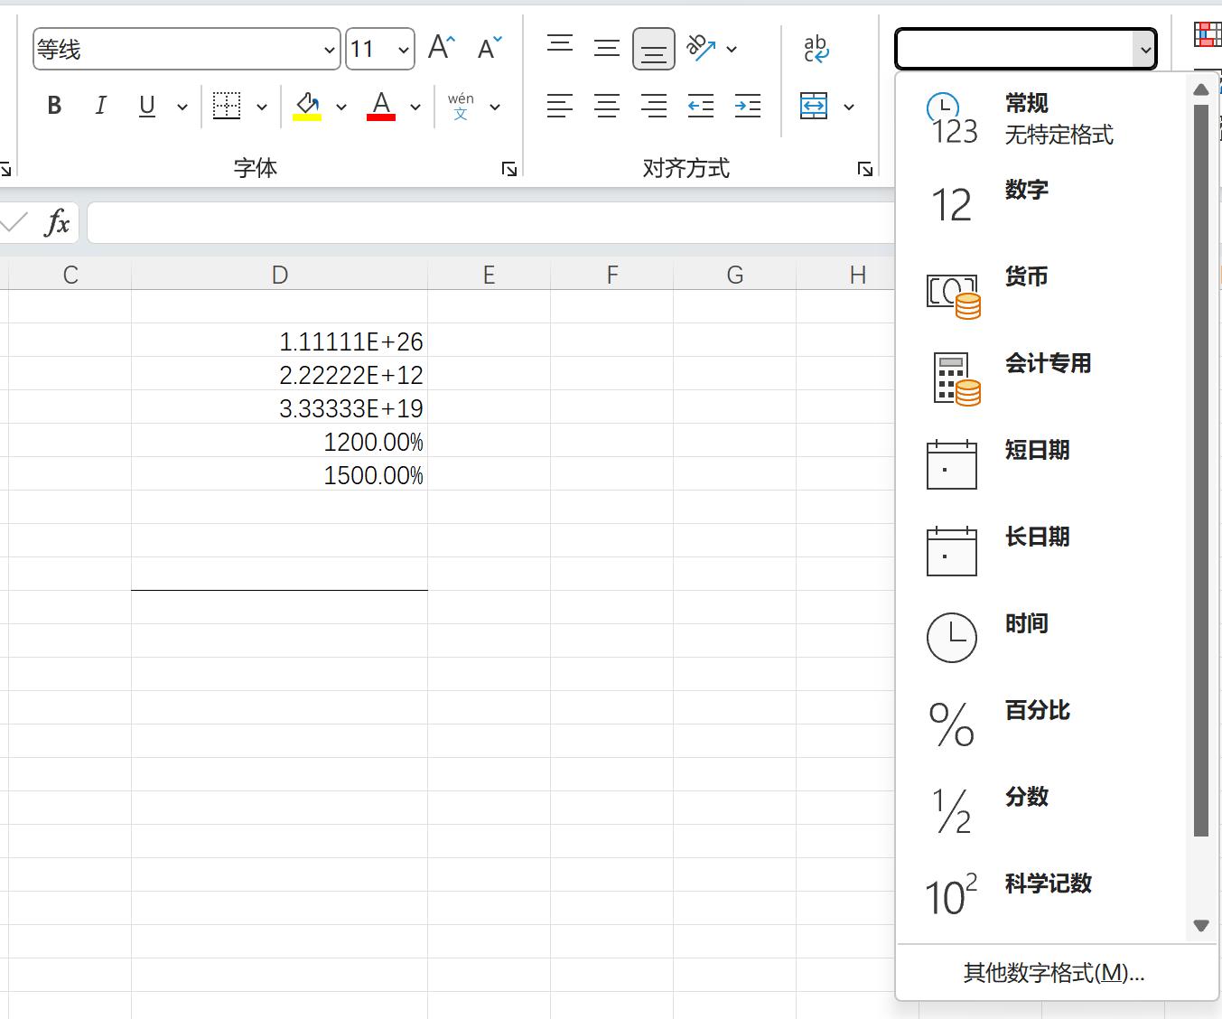Increase indent of cell content
Screen dimensions: 1222x1019
point(748,107)
